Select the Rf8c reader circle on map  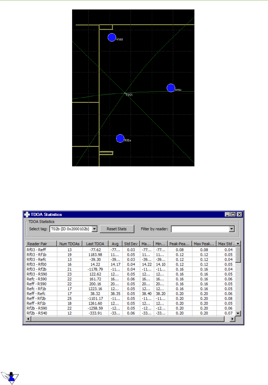(x=171, y=88)
